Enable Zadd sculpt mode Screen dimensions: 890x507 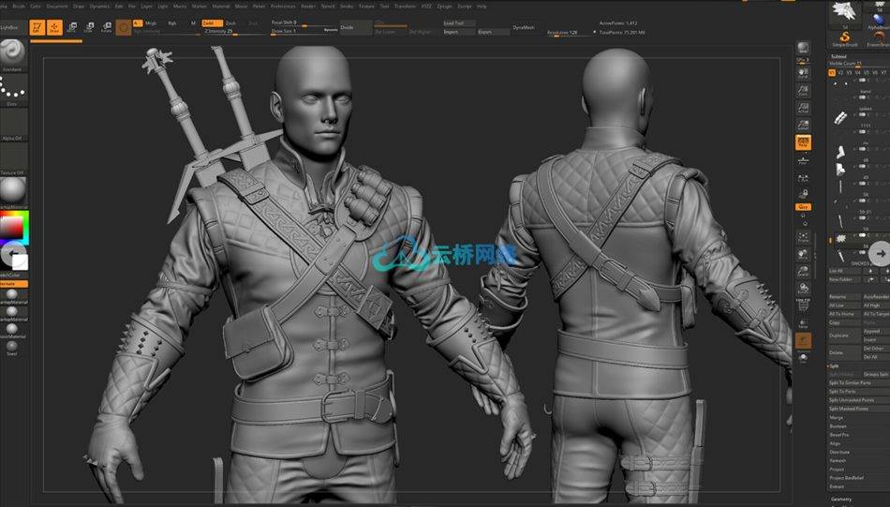point(212,23)
